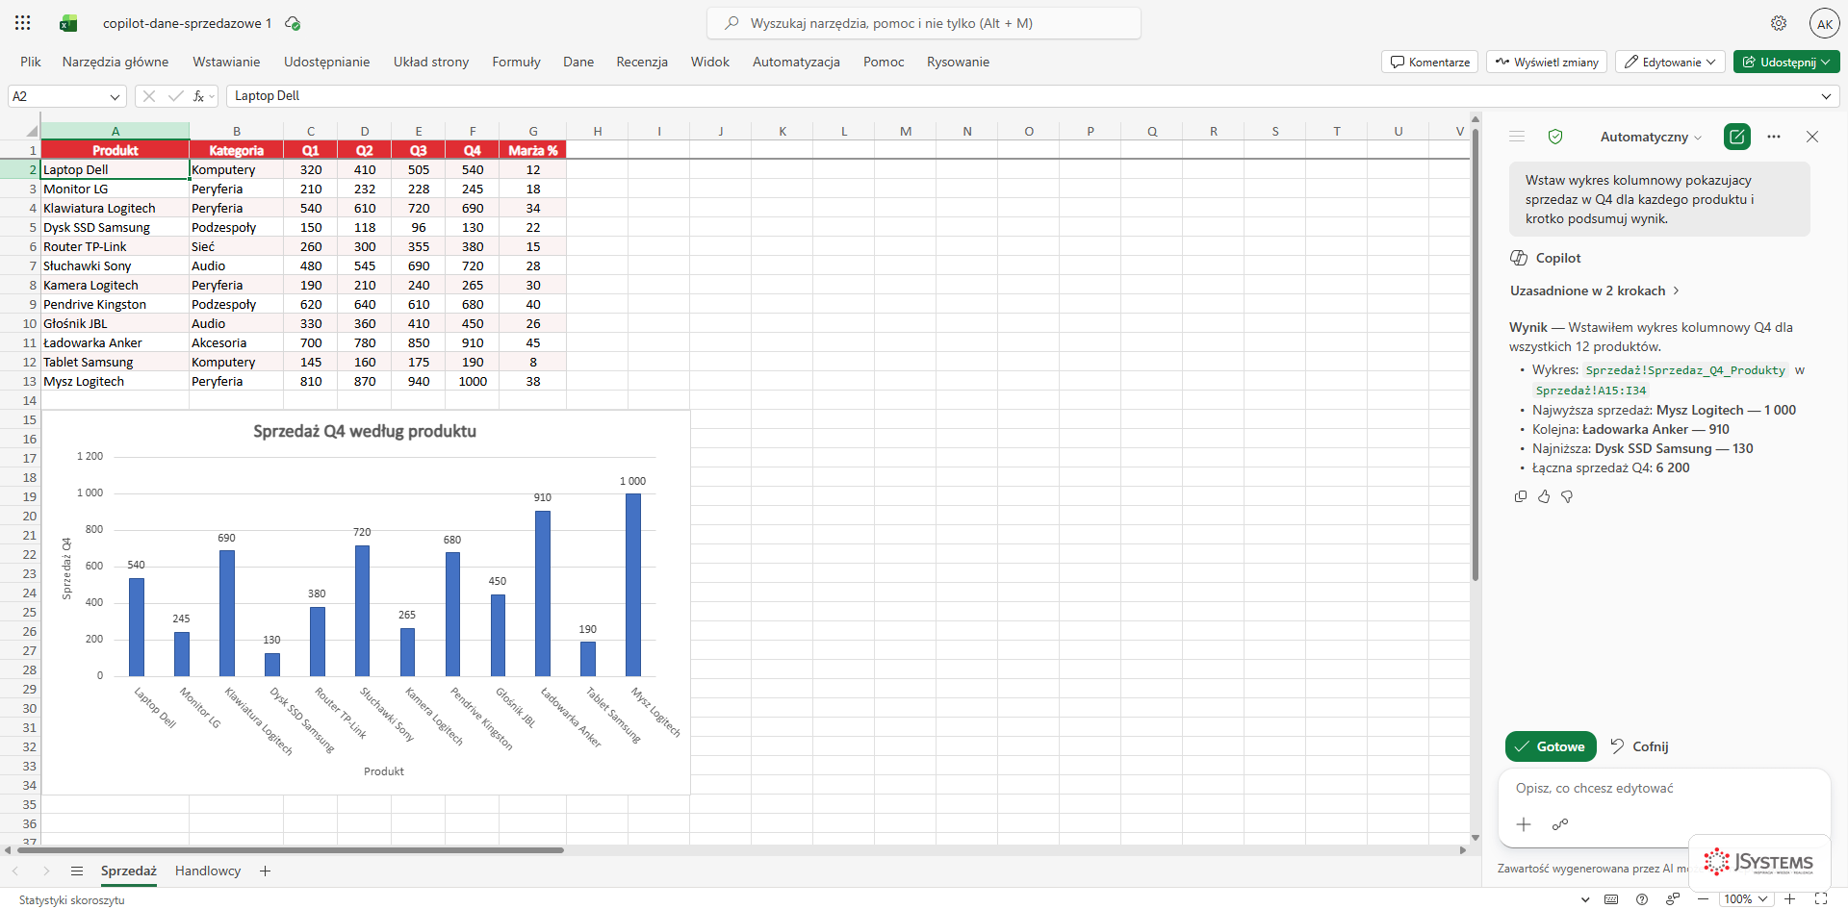Open the all sheets list icon
1848x909 pixels.
click(x=77, y=871)
